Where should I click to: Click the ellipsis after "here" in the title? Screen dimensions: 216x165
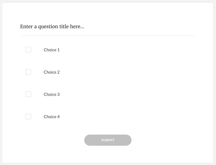click(82, 28)
